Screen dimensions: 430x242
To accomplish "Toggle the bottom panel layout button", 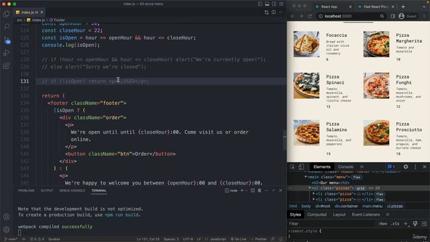I will tap(267, 4).
